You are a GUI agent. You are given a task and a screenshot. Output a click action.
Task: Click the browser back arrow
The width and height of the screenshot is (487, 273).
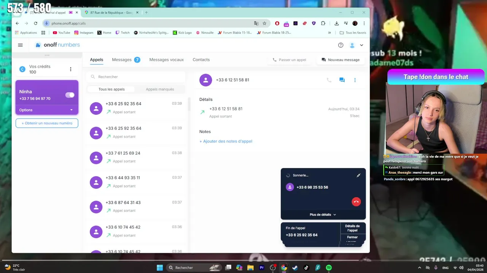(17, 23)
